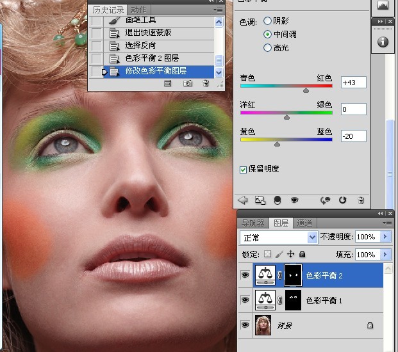Click the link icon on 色彩平衡 2 layer
The image size is (398, 352).
[279, 275]
